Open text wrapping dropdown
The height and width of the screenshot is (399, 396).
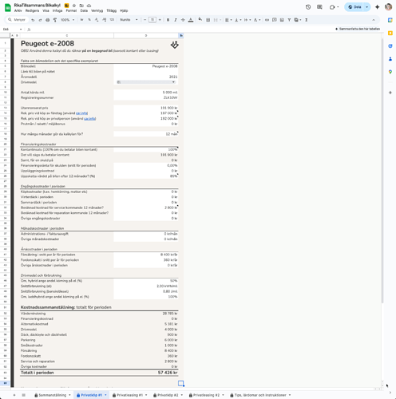247,20
